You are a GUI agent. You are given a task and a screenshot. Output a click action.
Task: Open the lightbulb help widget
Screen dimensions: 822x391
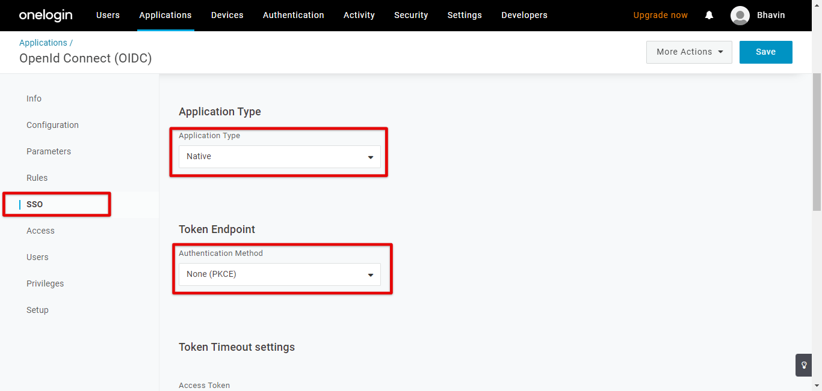tap(804, 365)
